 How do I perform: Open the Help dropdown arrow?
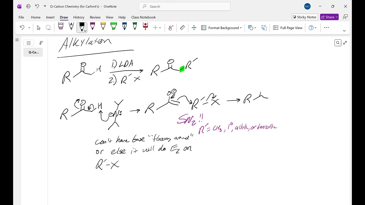pos(316,28)
